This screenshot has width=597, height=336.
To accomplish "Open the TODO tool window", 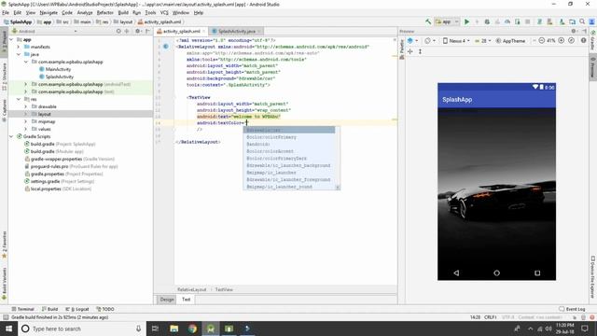I will [x=105, y=309].
